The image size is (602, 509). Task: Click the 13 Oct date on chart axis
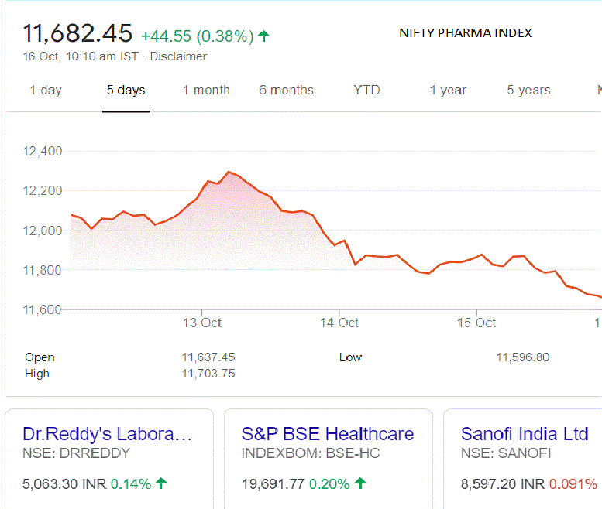click(201, 323)
